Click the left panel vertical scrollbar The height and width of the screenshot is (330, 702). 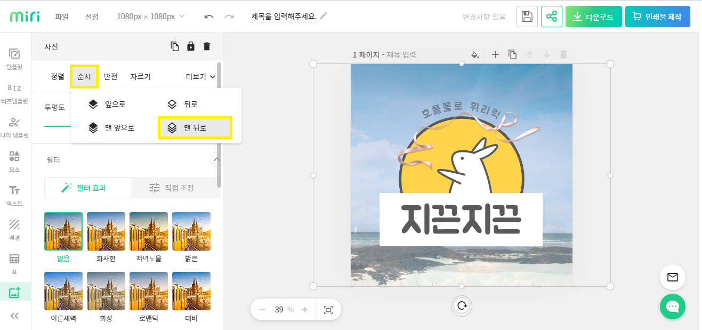(219, 125)
